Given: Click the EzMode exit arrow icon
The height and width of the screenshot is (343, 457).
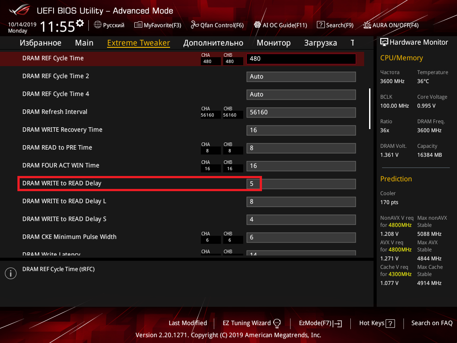Looking at the screenshot, I should click(x=338, y=323).
